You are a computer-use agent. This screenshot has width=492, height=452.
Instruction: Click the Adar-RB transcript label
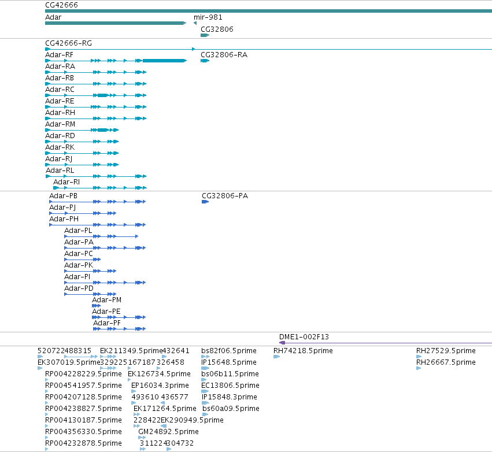click(60, 78)
